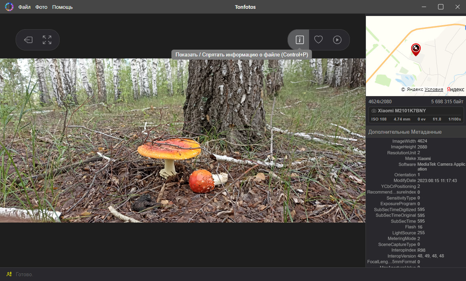Click the ISO 108 value
466x281 pixels.
click(x=379, y=119)
